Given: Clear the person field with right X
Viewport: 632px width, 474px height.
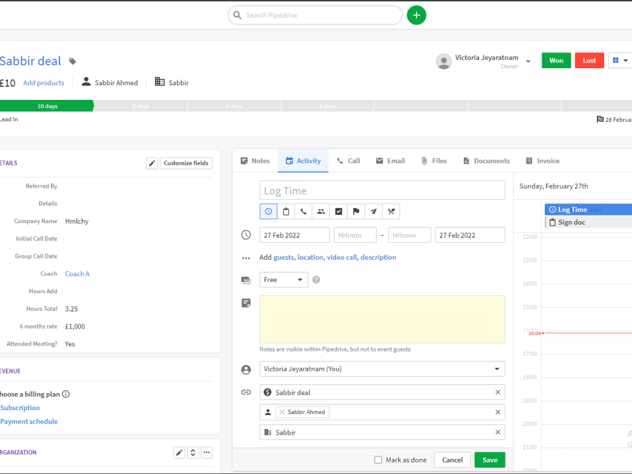Looking at the screenshot, I should tap(498, 412).
